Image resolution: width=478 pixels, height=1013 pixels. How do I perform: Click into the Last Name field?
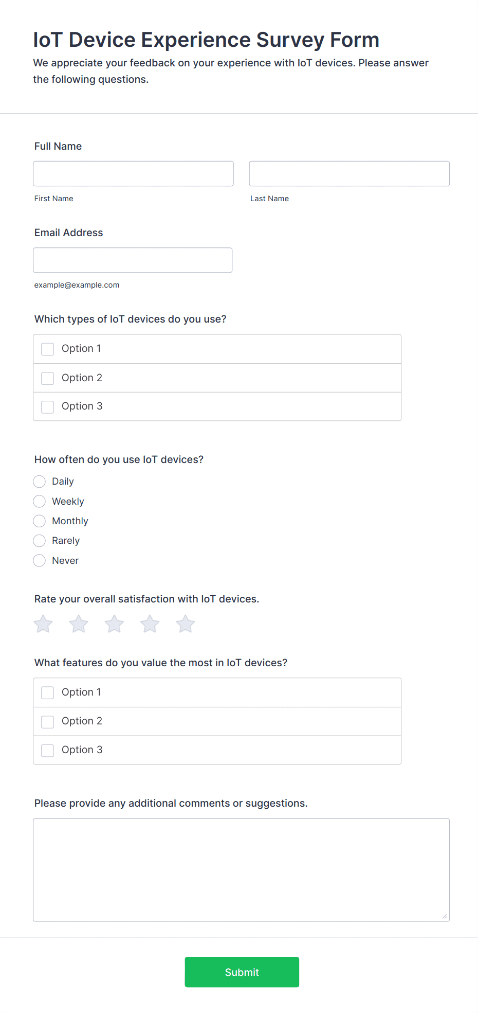(350, 173)
